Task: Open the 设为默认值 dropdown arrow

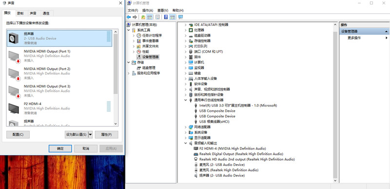Action: (90, 135)
